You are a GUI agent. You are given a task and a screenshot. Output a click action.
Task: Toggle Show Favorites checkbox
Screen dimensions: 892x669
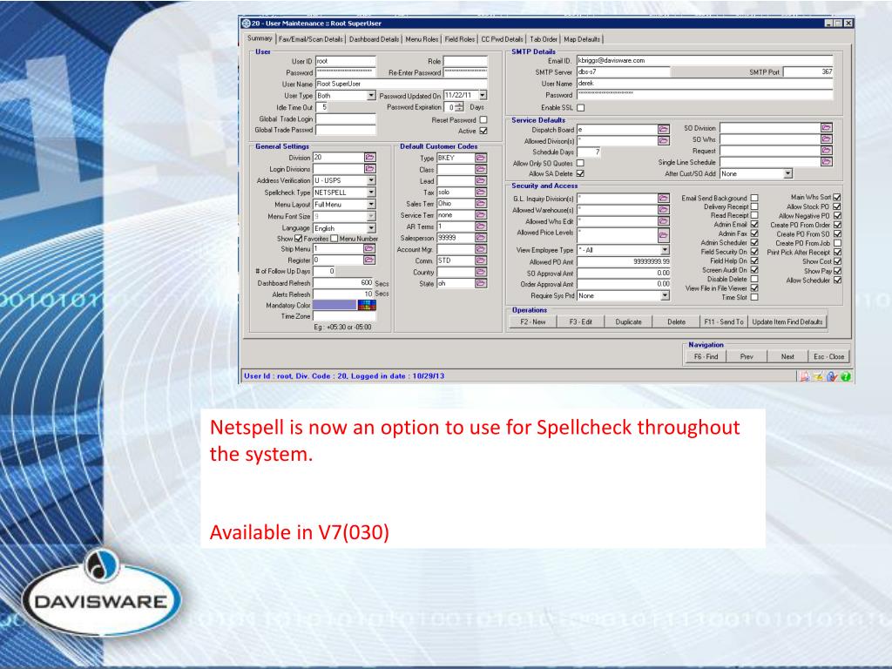(298, 239)
